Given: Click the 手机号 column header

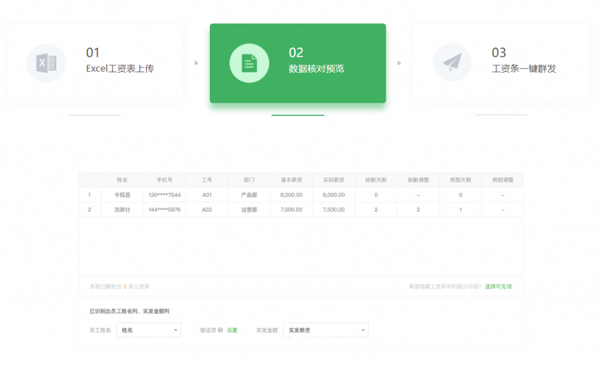Looking at the screenshot, I should 165,180.
